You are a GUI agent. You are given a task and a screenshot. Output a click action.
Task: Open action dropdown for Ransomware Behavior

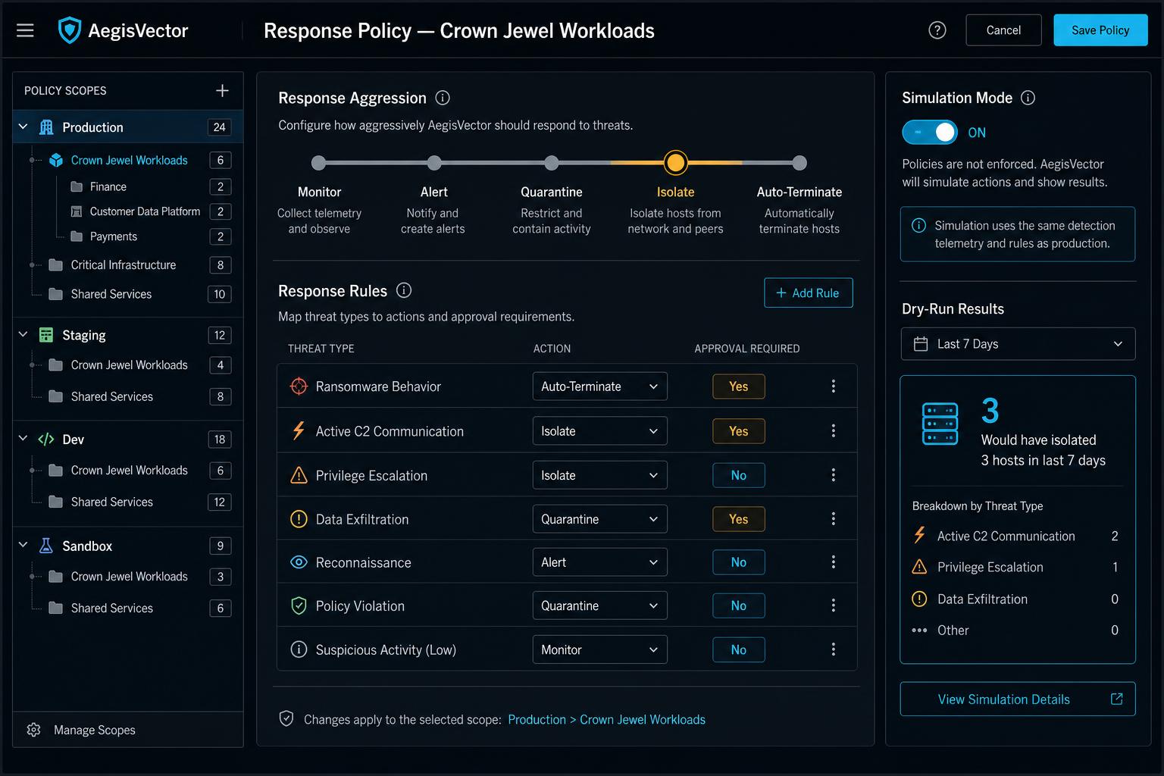599,386
